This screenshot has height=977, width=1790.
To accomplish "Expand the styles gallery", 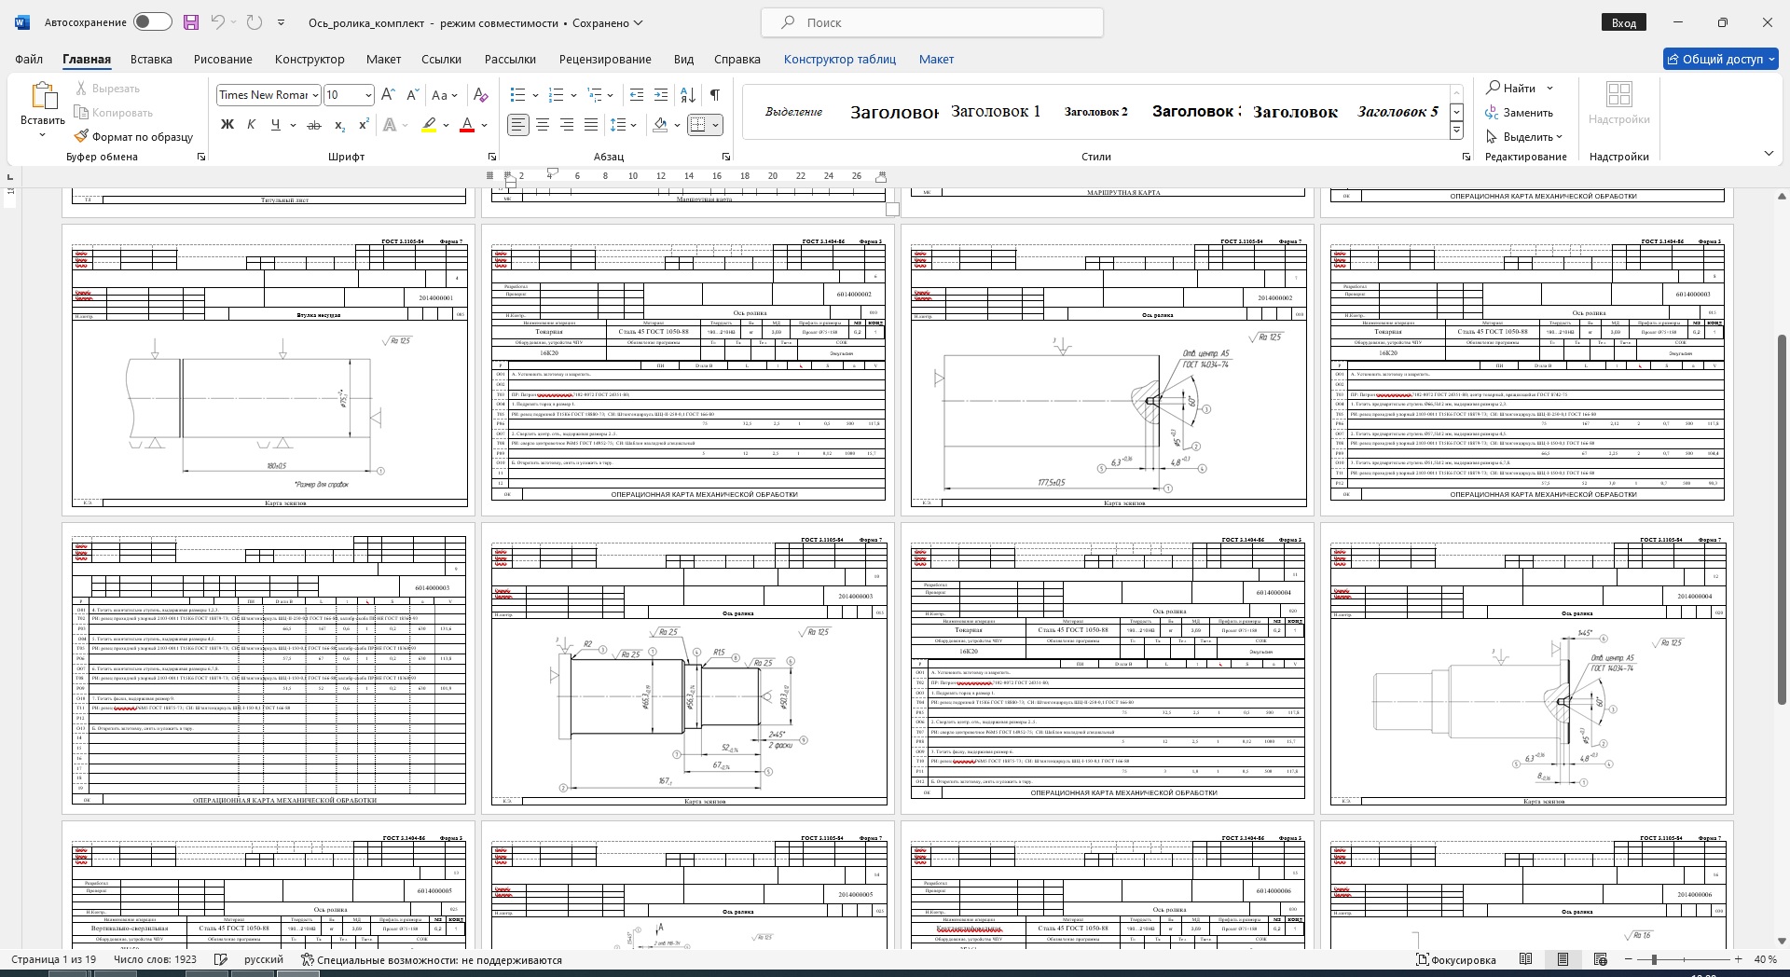I will [x=1456, y=131].
